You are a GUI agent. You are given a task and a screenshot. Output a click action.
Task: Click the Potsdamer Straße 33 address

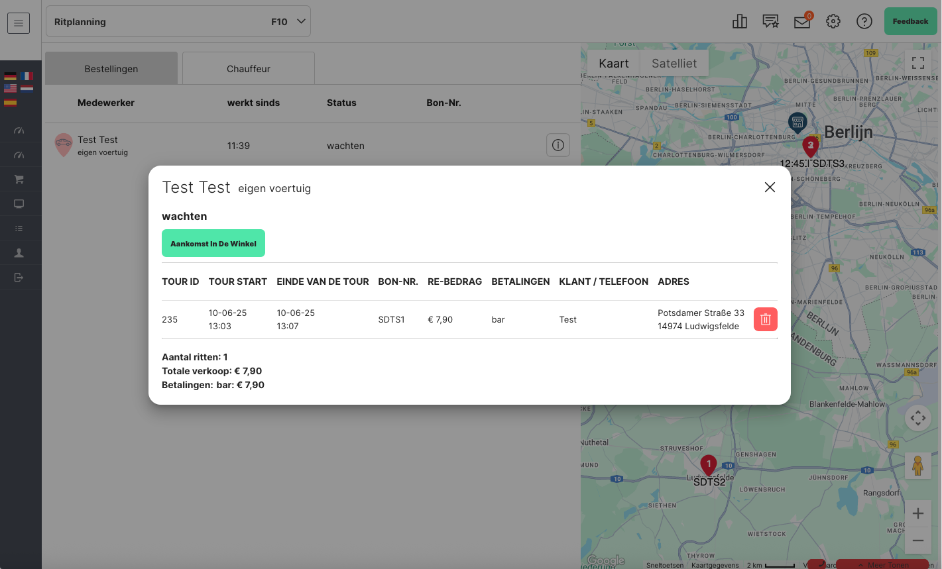click(701, 313)
